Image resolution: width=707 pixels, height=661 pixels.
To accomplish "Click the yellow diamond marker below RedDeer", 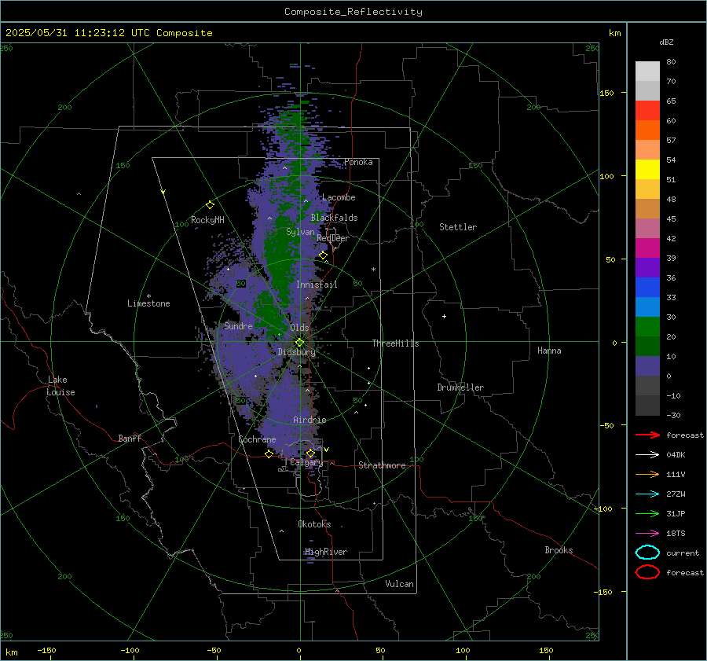I will pyautogui.click(x=323, y=255).
